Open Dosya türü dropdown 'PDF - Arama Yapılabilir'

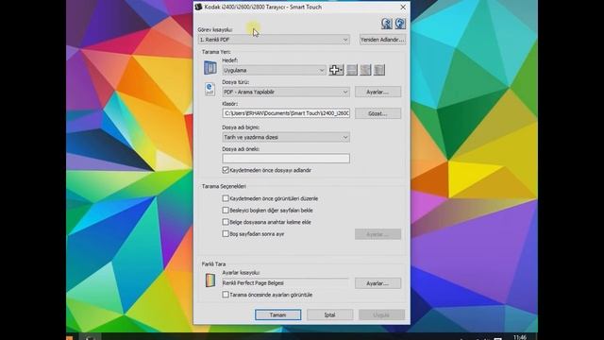tap(286, 92)
